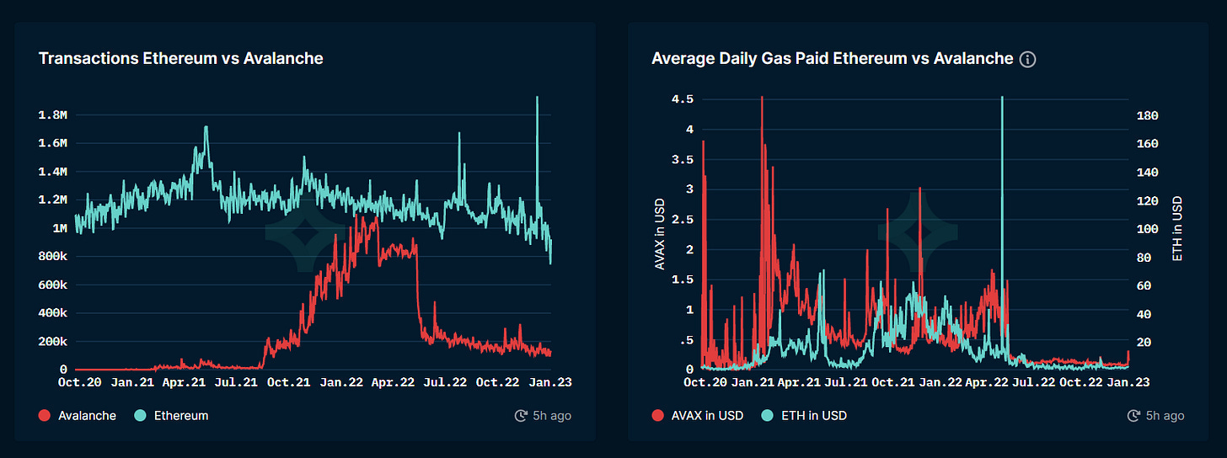
Task: Click Oct.20 x-axis label in Gas Paid chart
Action: (705, 382)
